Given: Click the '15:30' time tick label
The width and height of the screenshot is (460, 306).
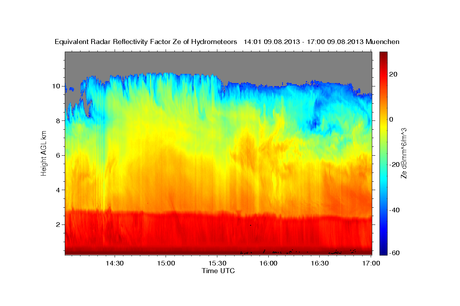Looking at the screenshot, I should pyautogui.click(x=217, y=264).
